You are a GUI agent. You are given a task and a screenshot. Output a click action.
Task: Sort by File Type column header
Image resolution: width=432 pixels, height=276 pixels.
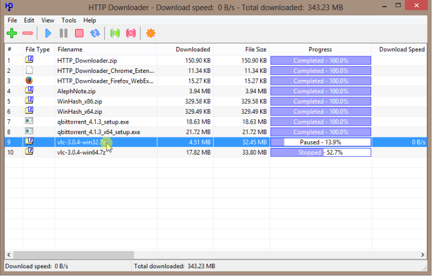coord(39,50)
